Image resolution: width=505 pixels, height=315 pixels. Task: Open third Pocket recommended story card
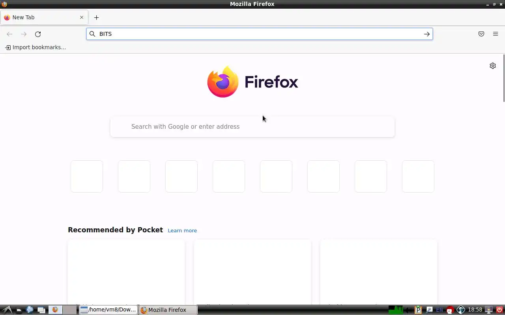coord(379,272)
